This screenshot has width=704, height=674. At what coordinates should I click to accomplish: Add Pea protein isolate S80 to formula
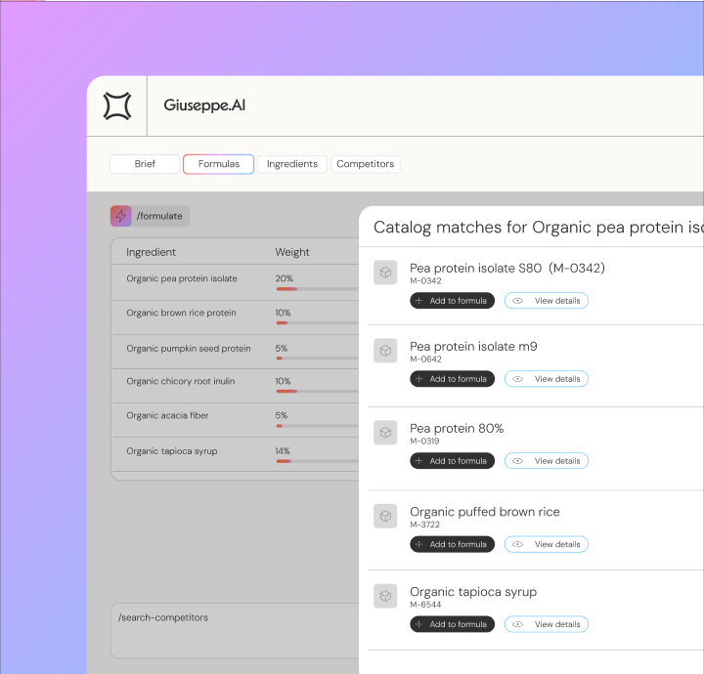(x=452, y=301)
